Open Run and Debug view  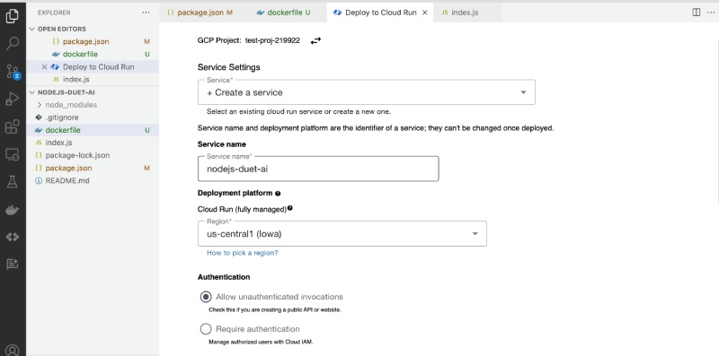(13, 99)
